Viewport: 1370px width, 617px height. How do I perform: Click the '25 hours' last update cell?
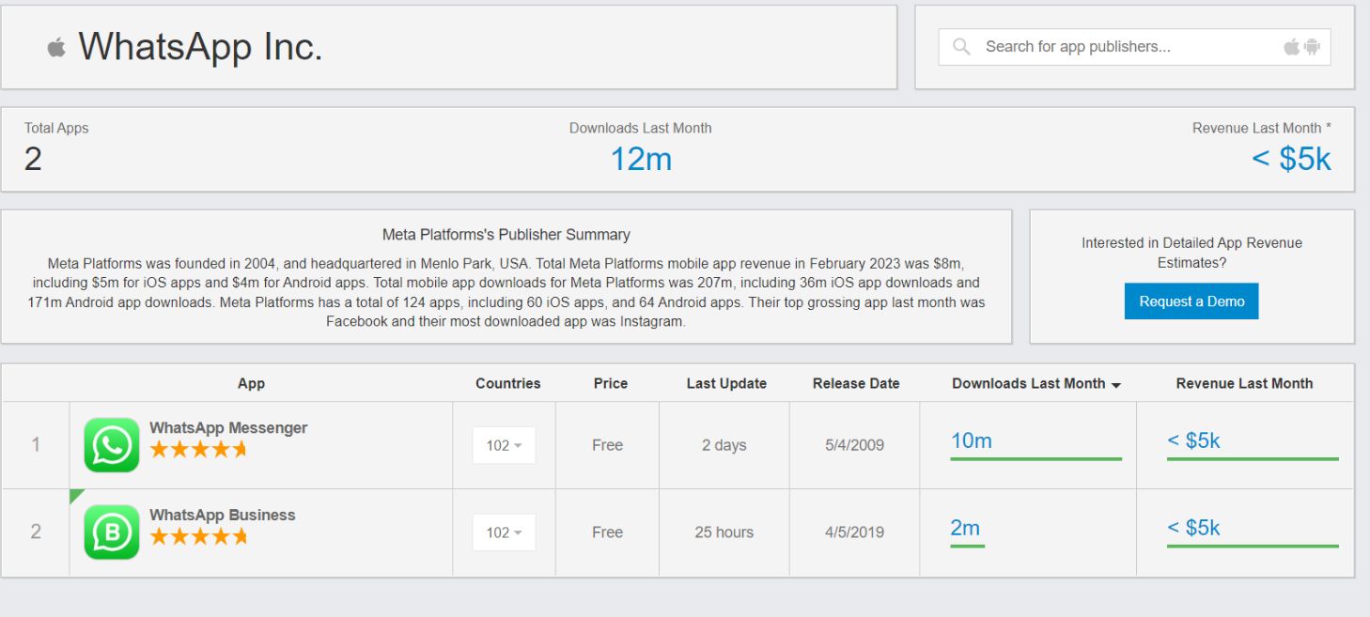pos(724,532)
